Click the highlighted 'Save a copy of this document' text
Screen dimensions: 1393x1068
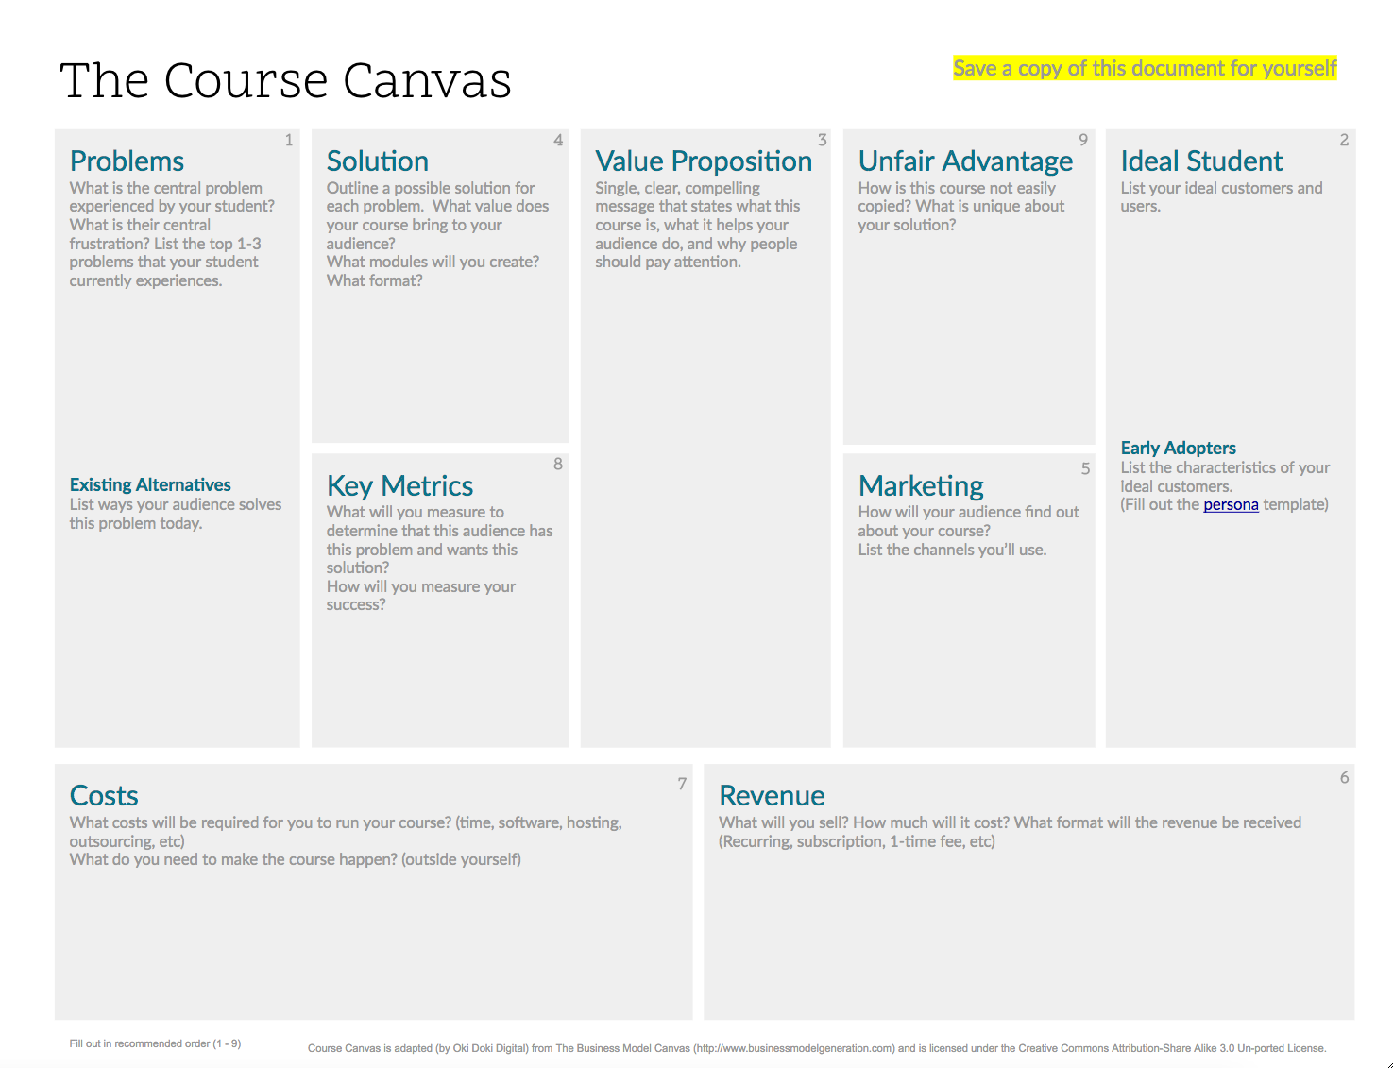(1145, 68)
